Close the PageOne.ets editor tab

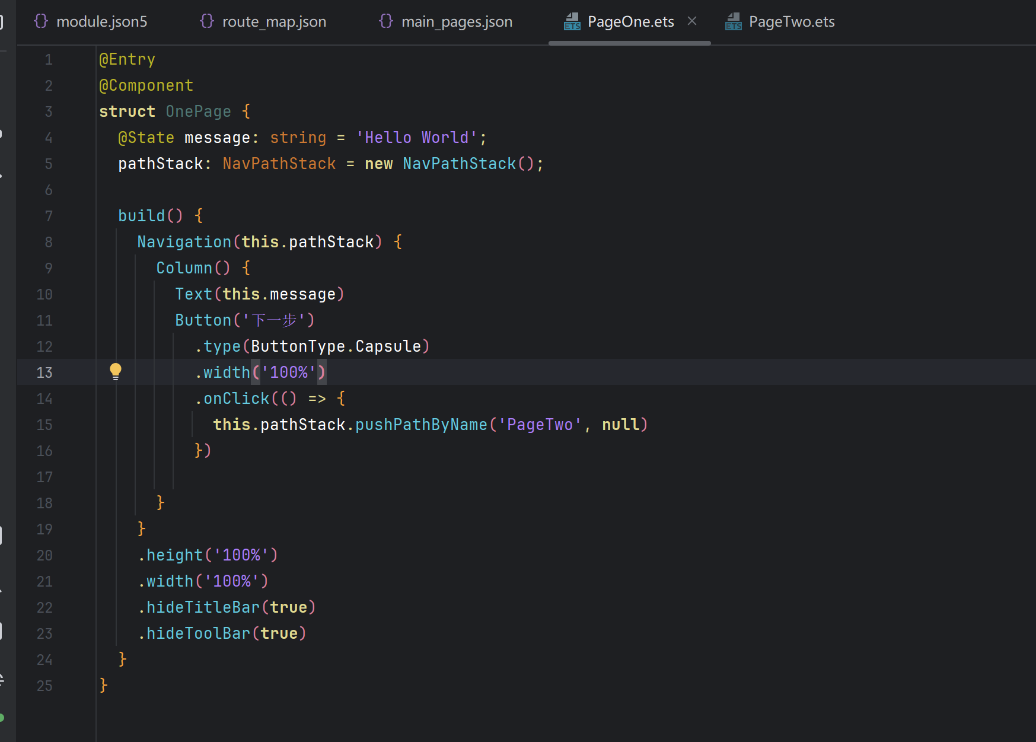pyautogui.click(x=692, y=21)
